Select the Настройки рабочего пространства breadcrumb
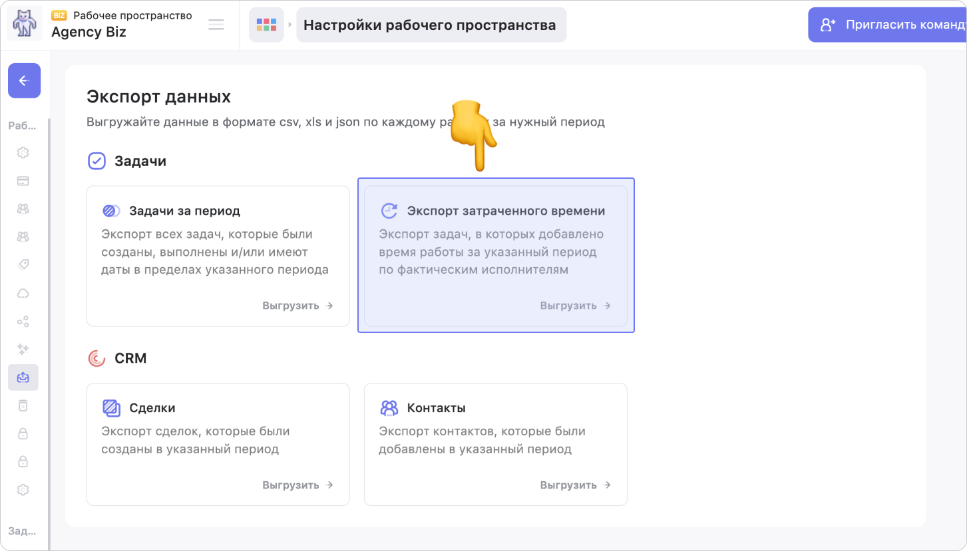Image resolution: width=967 pixels, height=551 pixels. [430, 25]
